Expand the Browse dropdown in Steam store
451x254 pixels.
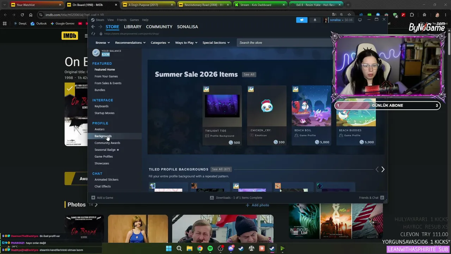103,43
